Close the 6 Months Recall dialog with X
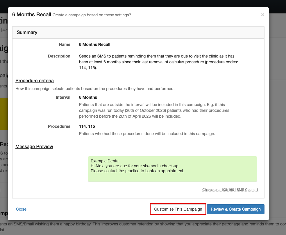Image resolution: width=286 pixels, height=235 pixels. pos(262,15)
